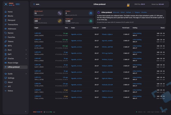Open the LithosDex link
The height and width of the screenshot is (115, 171).
(x=144, y=12)
